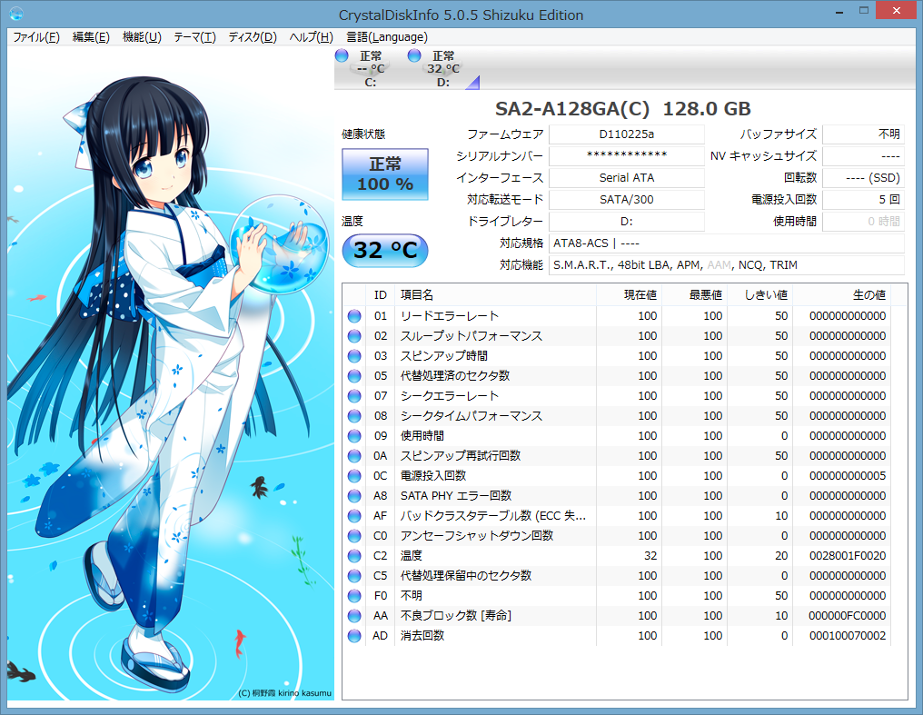Screen dimensions: 923x715
Task: Click the C: drive blue status orb
Action: pos(342,56)
